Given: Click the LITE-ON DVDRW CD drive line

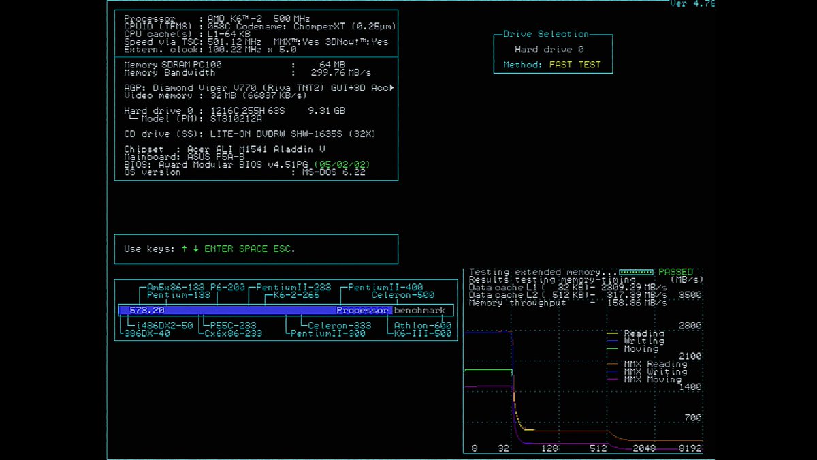Looking at the screenshot, I should [x=249, y=134].
